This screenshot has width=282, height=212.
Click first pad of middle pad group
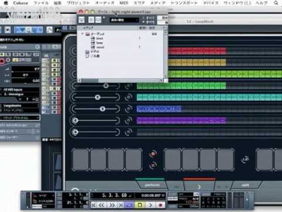172,160
